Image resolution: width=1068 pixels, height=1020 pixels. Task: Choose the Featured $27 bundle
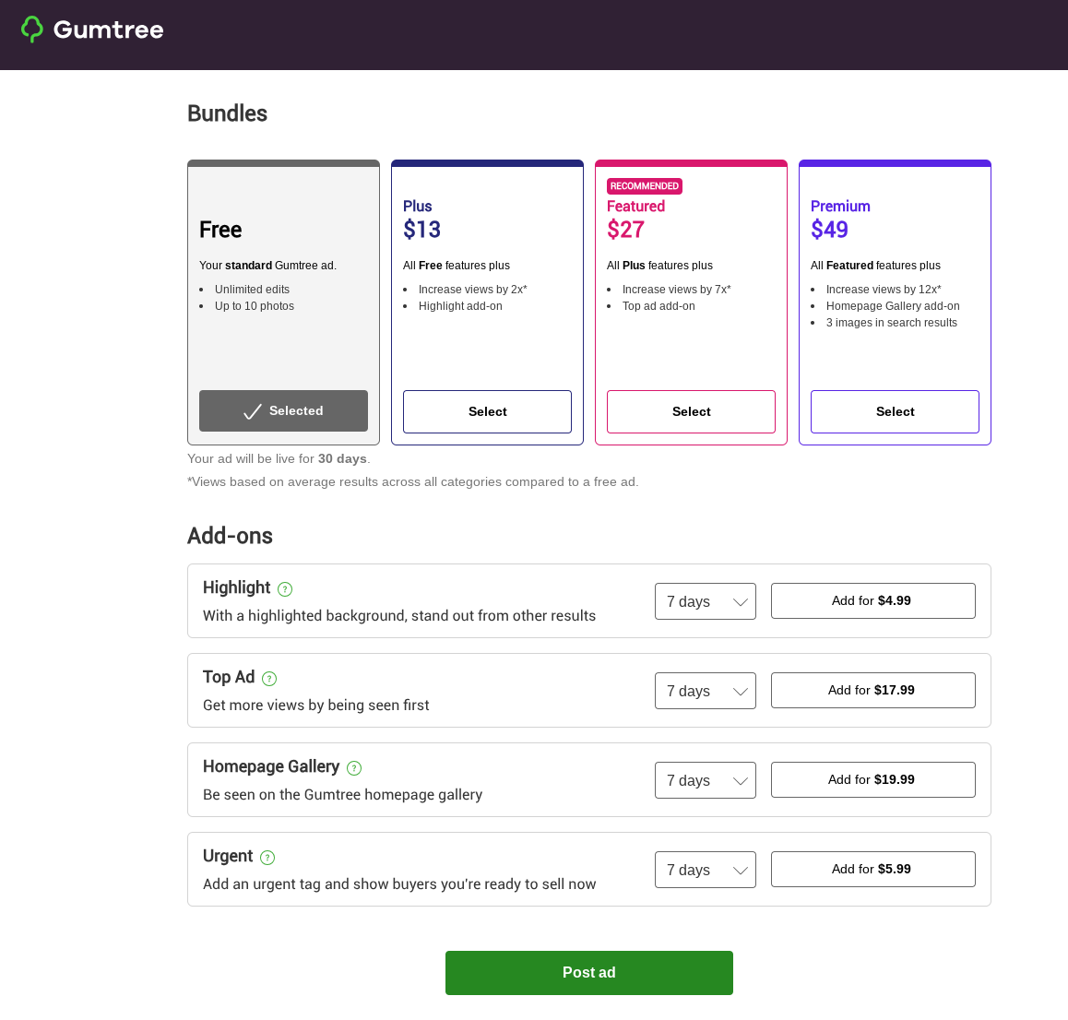(x=691, y=411)
